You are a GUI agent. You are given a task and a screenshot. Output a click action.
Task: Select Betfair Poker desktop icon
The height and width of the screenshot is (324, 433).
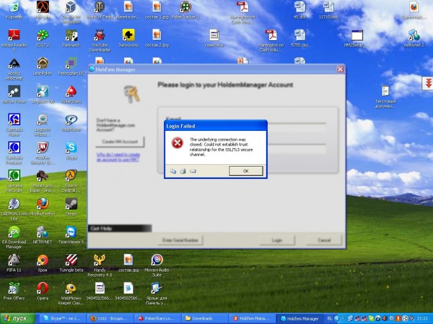pyautogui.click(x=14, y=95)
